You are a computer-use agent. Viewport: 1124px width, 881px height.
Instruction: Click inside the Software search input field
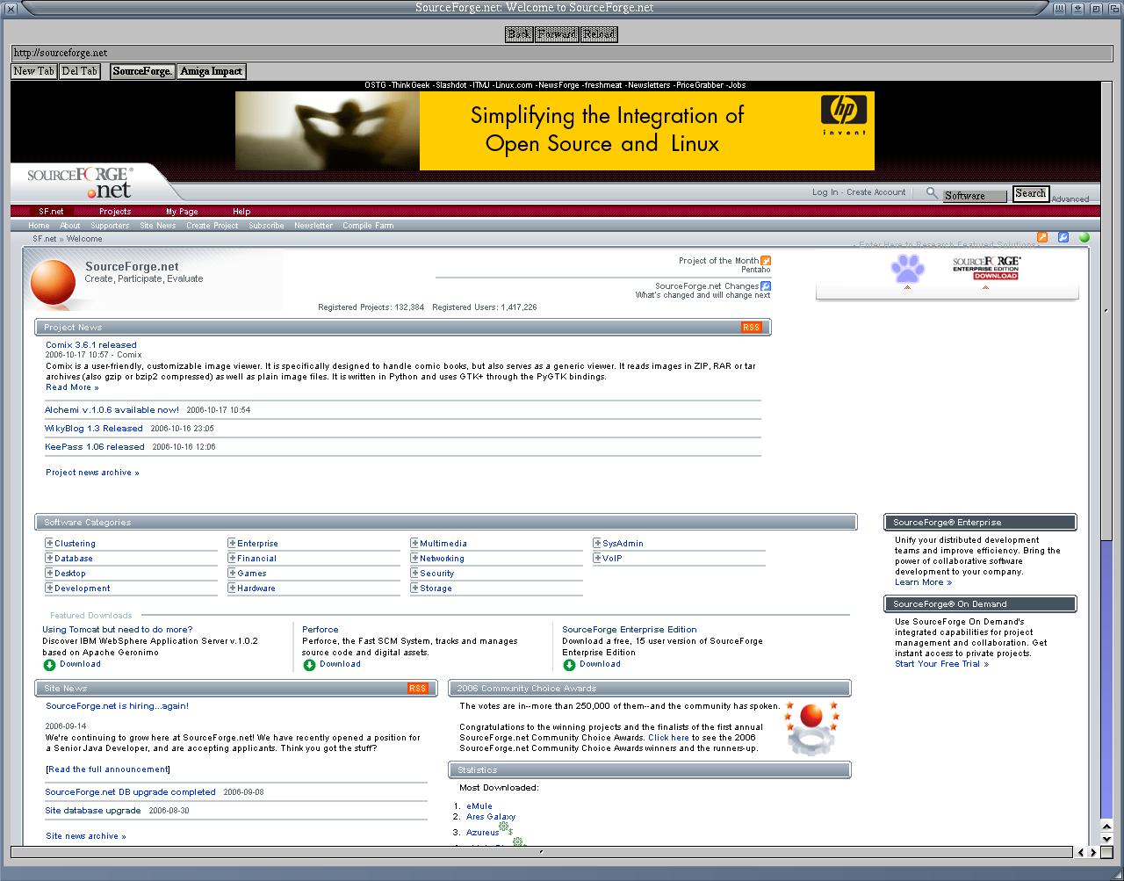(975, 196)
